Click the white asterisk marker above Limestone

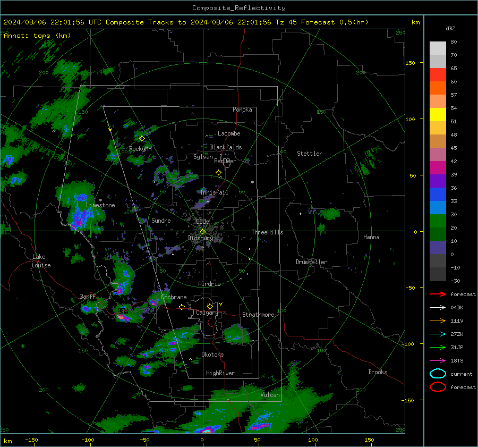[100, 200]
